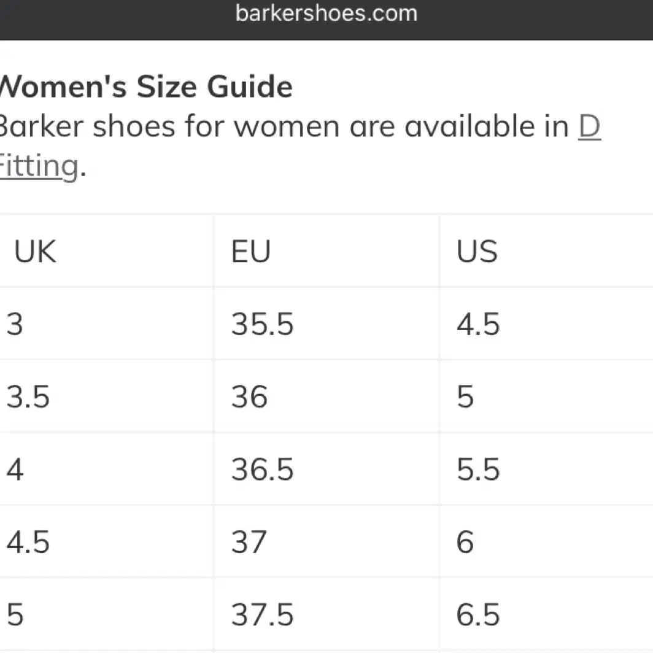Image resolution: width=653 pixels, height=653 pixels.
Task: Select US size 6.5 cell
Action: (546, 614)
